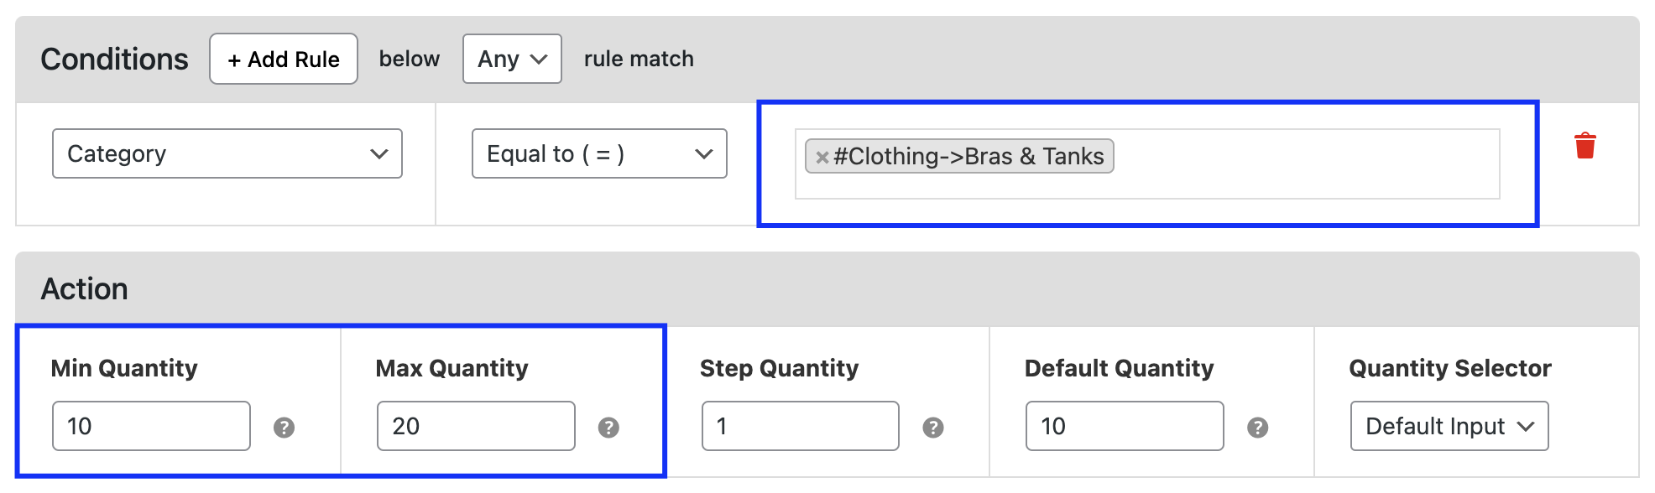The width and height of the screenshot is (1655, 493).
Task: Focus the Min Quantity field showing 10
Action: pos(151,426)
